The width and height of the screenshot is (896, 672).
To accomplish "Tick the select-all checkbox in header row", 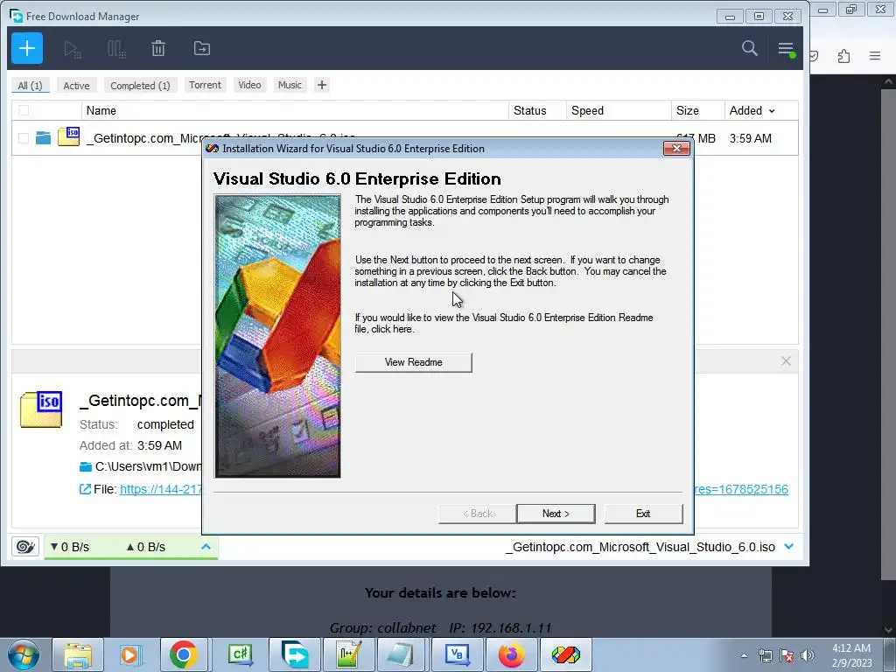I will [24, 110].
